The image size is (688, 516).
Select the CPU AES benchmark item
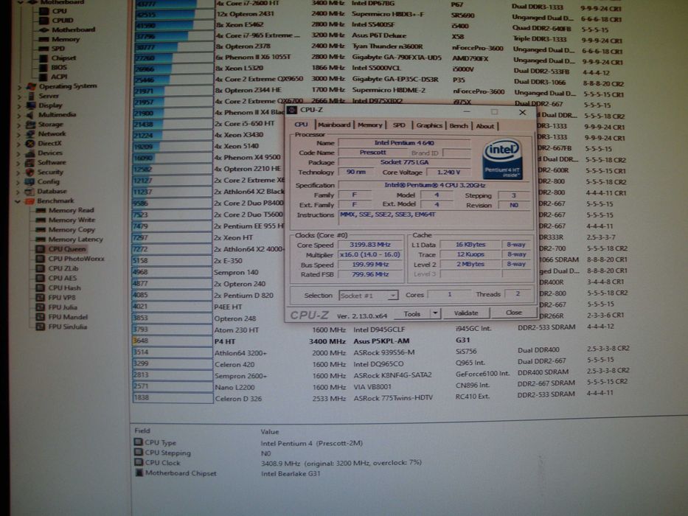[62, 278]
